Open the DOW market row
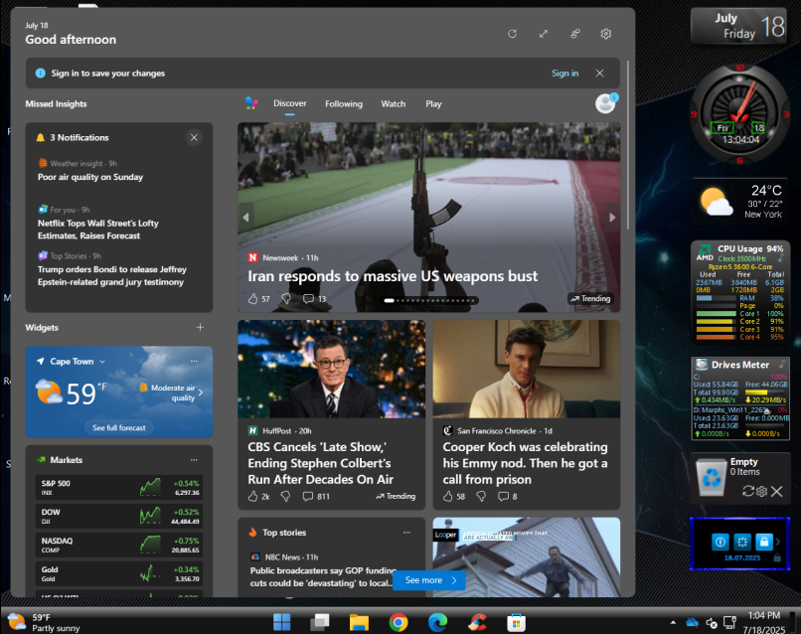Image resolution: width=801 pixels, height=634 pixels. coord(119,516)
